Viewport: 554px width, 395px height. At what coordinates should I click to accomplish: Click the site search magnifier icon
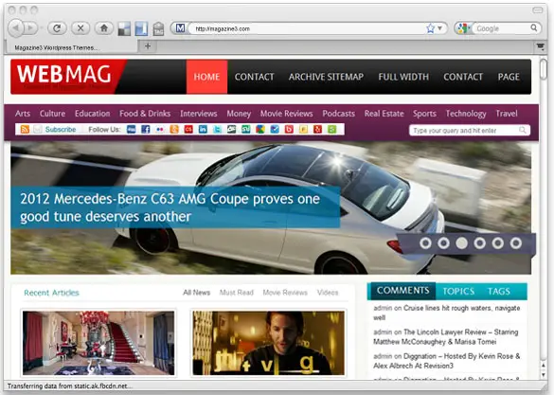pos(523,130)
